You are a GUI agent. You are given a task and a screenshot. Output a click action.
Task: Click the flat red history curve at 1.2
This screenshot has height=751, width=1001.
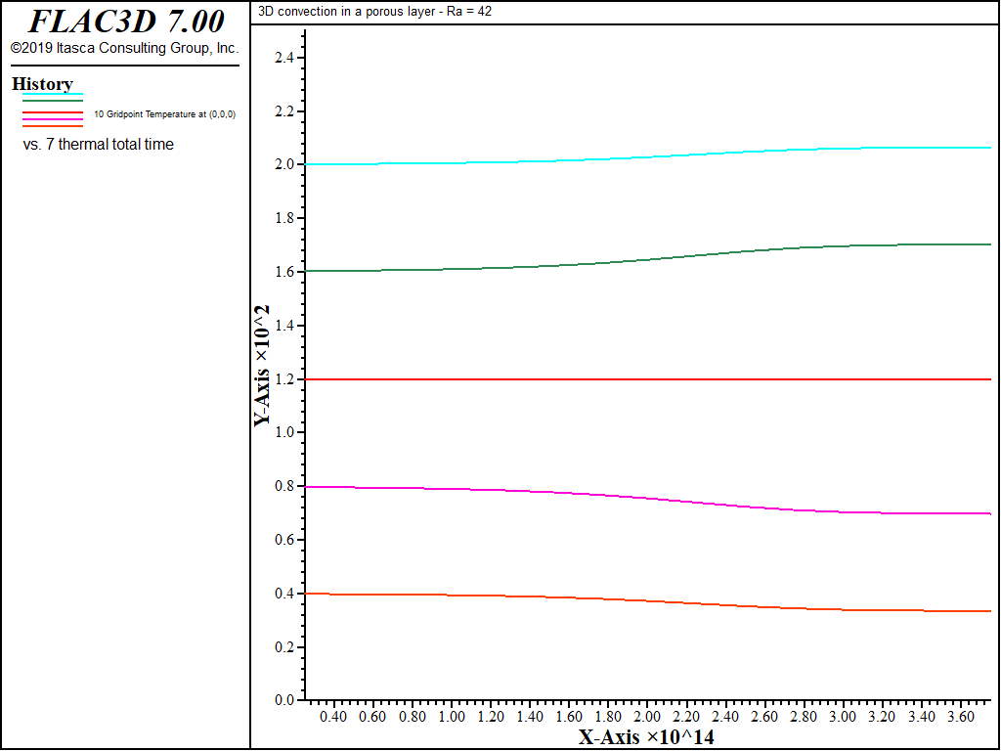647,379
